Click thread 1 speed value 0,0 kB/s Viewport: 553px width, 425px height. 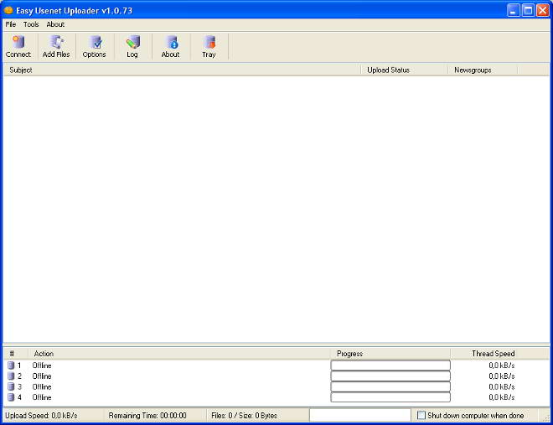point(502,365)
